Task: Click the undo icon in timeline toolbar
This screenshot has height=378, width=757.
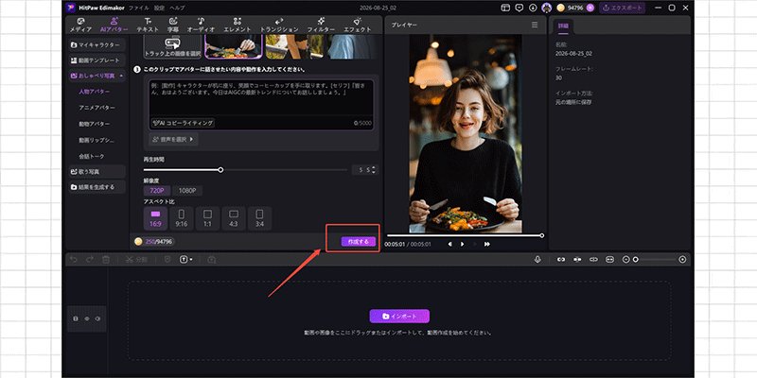Action: coord(74,259)
